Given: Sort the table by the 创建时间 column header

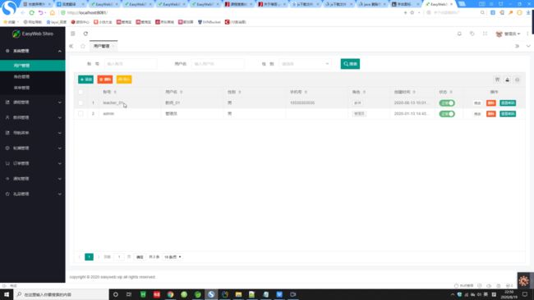Looking at the screenshot, I should (404, 92).
